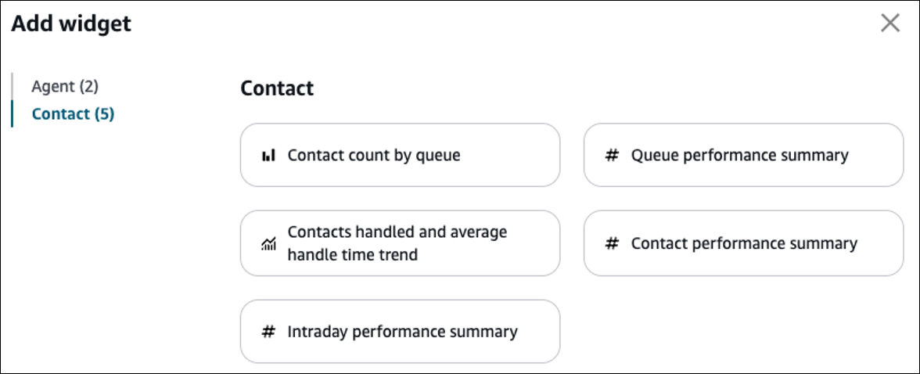
Task: Click the Contact section heading above widgets
Action: point(277,88)
